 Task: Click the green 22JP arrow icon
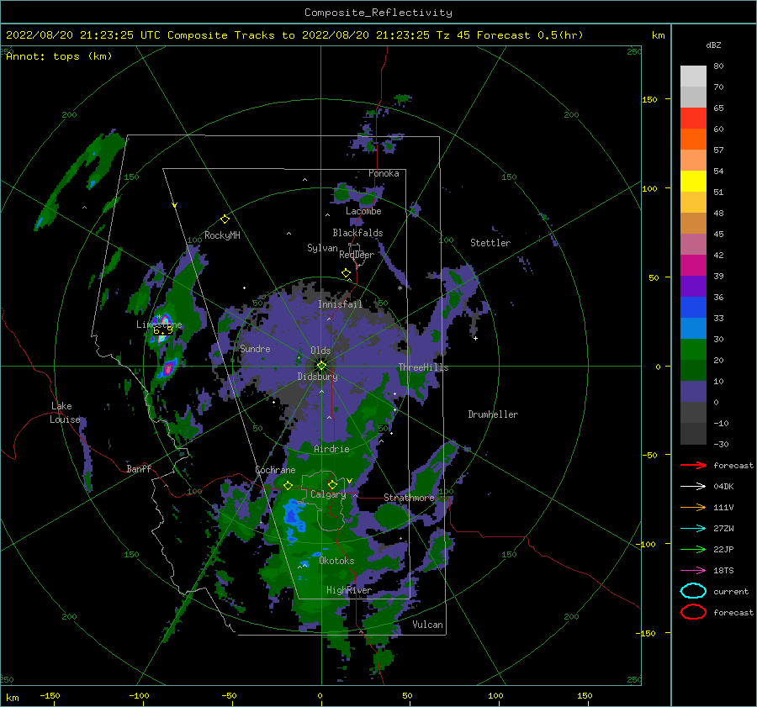[693, 549]
